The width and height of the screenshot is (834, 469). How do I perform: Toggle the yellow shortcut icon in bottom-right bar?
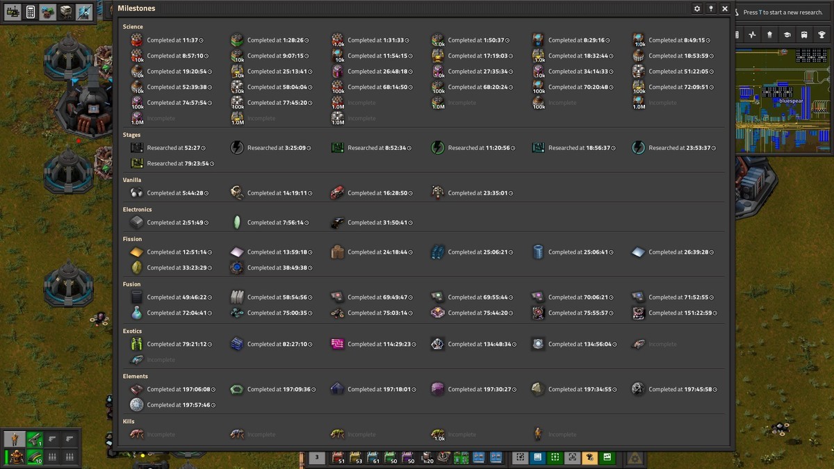coord(589,457)
